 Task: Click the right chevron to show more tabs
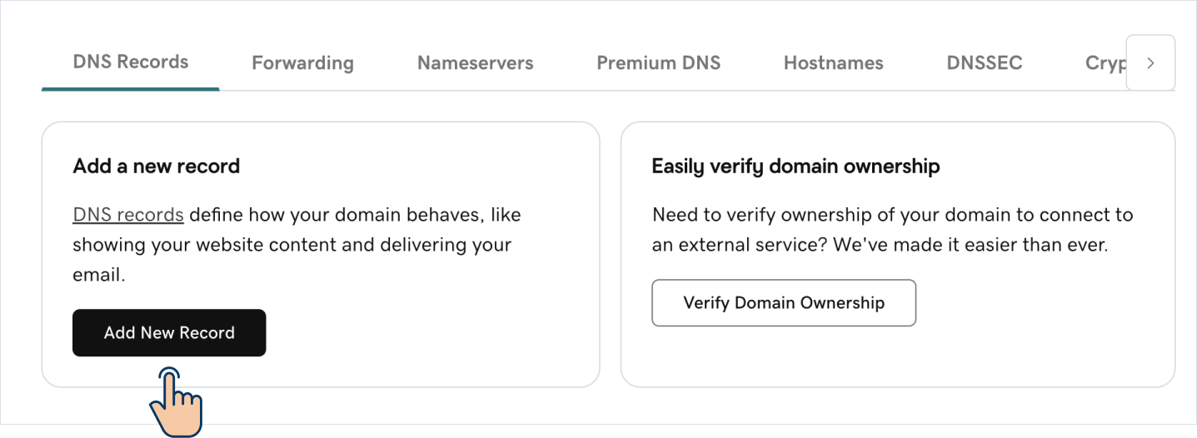click(x=1150, y=62)
